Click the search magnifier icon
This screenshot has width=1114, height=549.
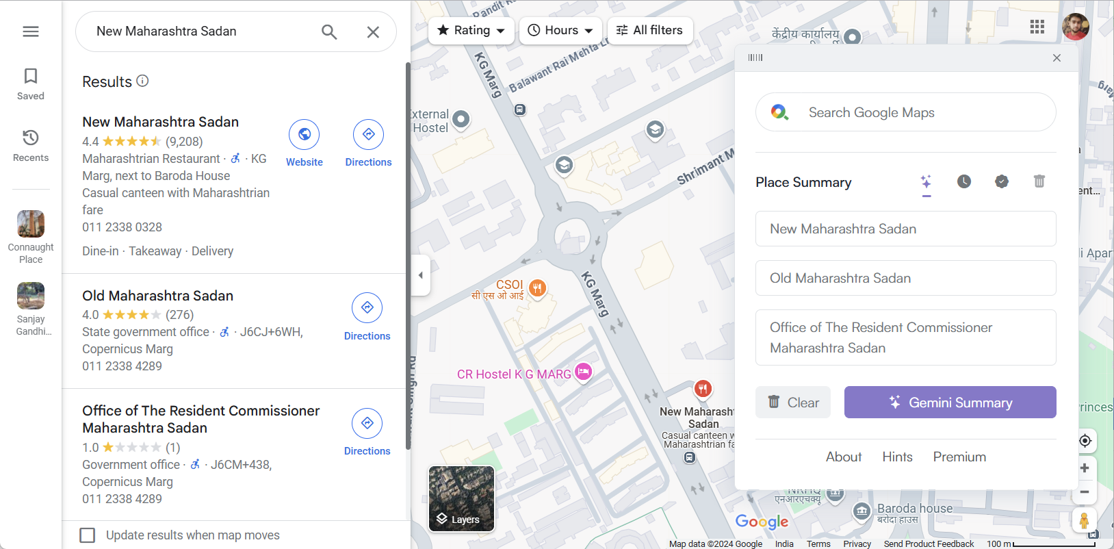click(x=329, y=31)
